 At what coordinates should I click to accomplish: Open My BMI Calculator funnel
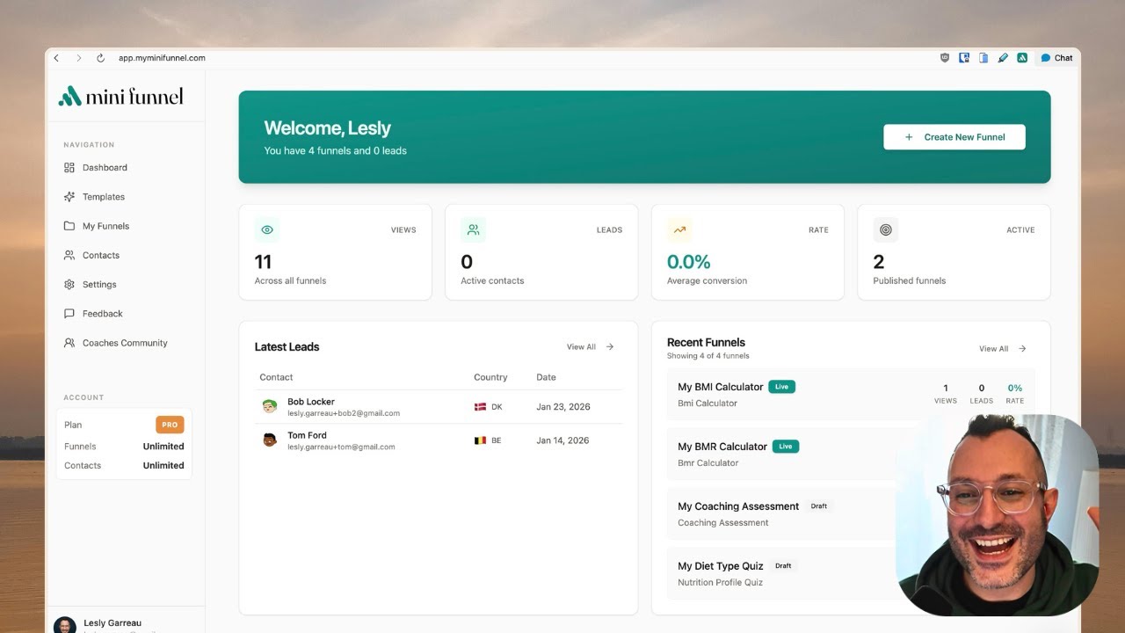click(x=851, y=395)
